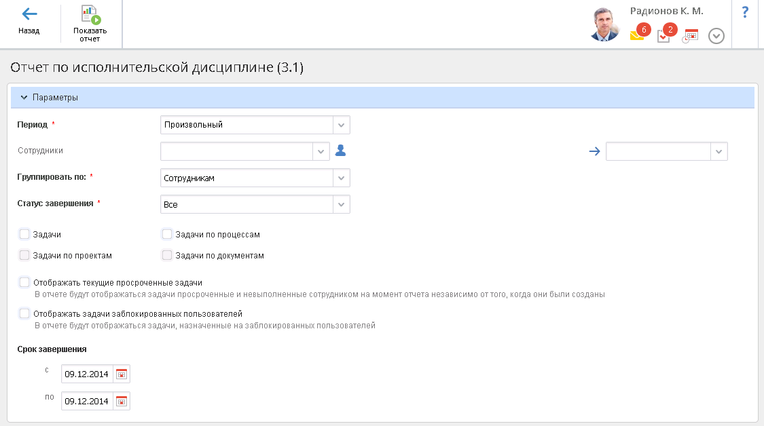Image resolution: width=764 pixels, height=426 pixels.
Task: Enable the Задачи checkbox
Action: [24, 234]
